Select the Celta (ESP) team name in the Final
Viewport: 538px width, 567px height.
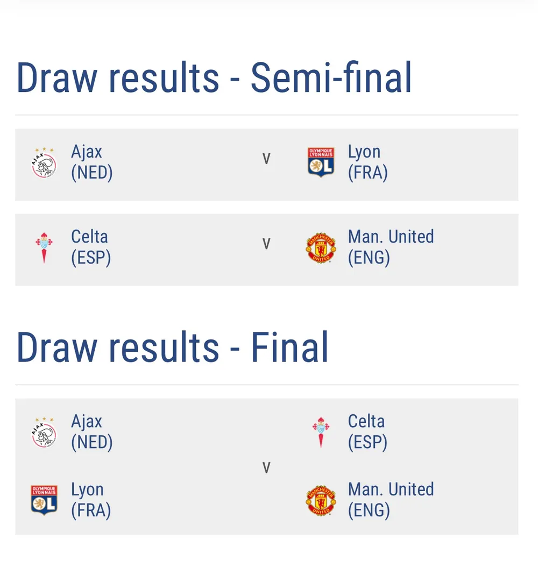(368, 432)
